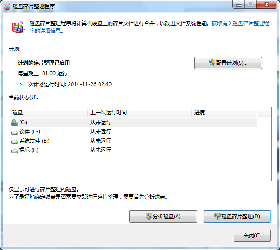Click the text 每星期三 01:00 运行

click(x=43, y=73)
